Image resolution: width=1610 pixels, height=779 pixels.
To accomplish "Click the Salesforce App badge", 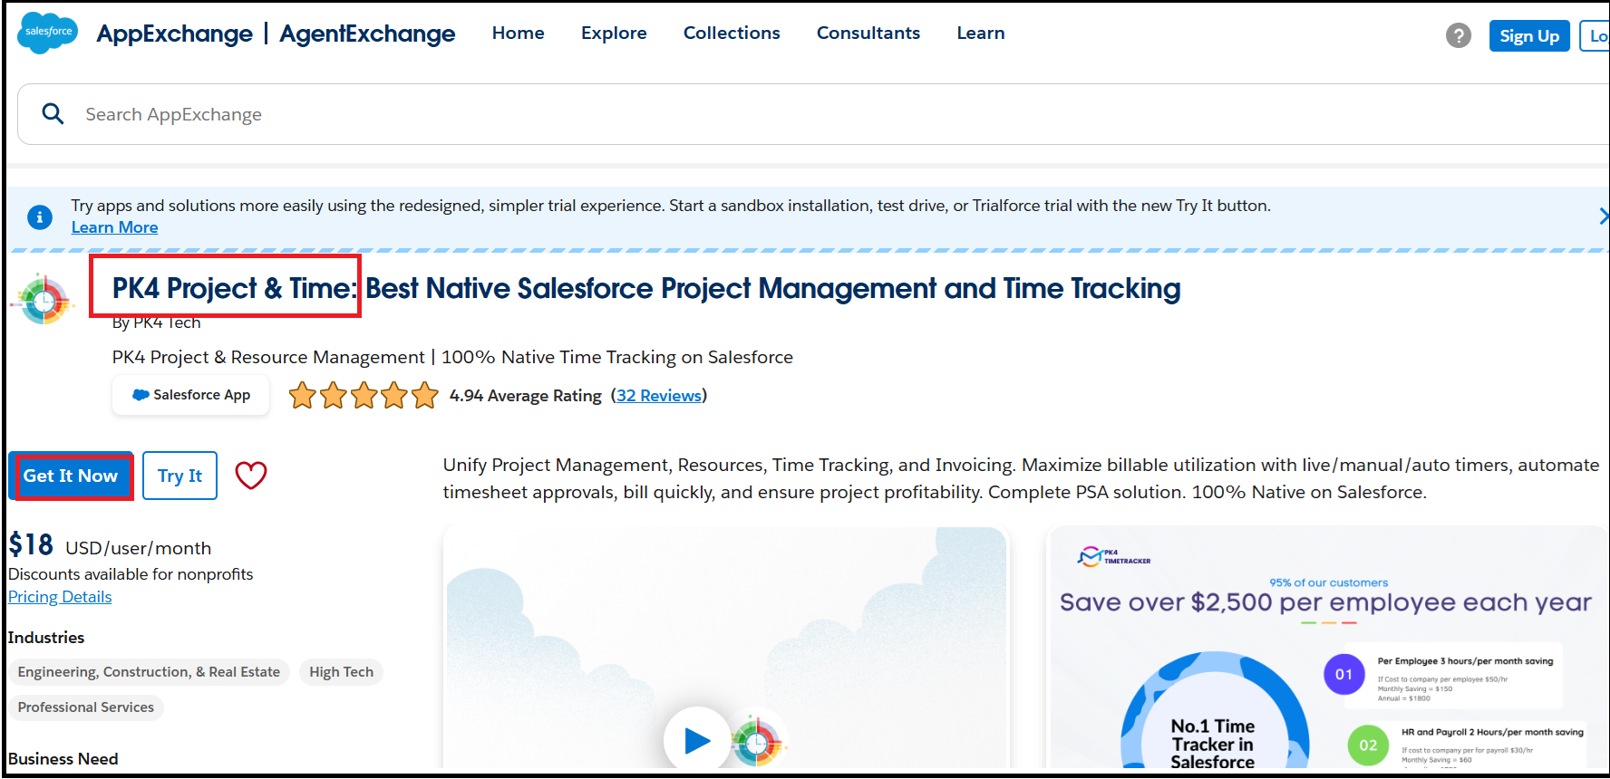I will click(190, 395).
